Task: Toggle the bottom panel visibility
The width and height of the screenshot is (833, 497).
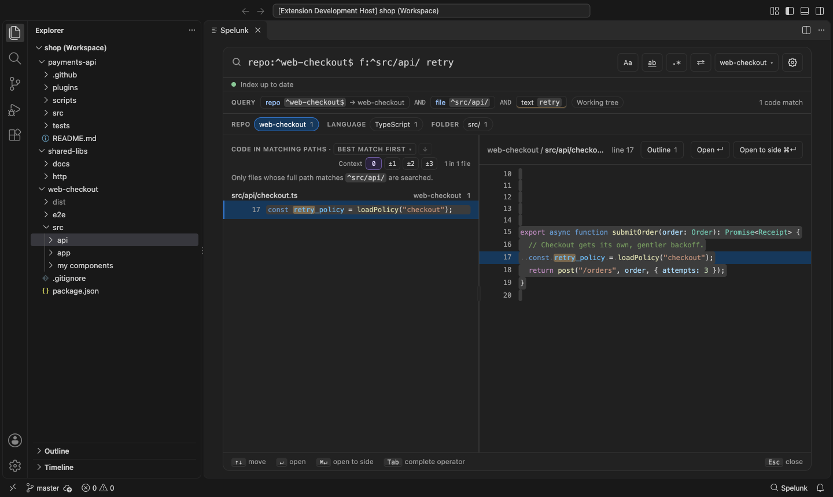Action: pos(805,11)
